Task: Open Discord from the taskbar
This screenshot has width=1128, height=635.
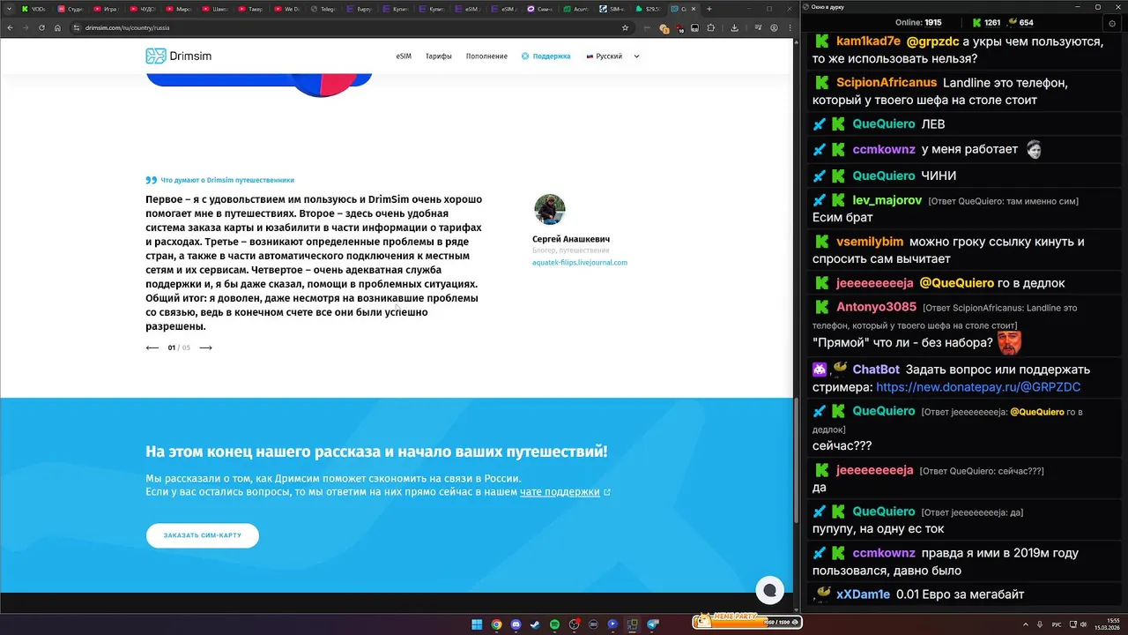Action: point(516,624)
